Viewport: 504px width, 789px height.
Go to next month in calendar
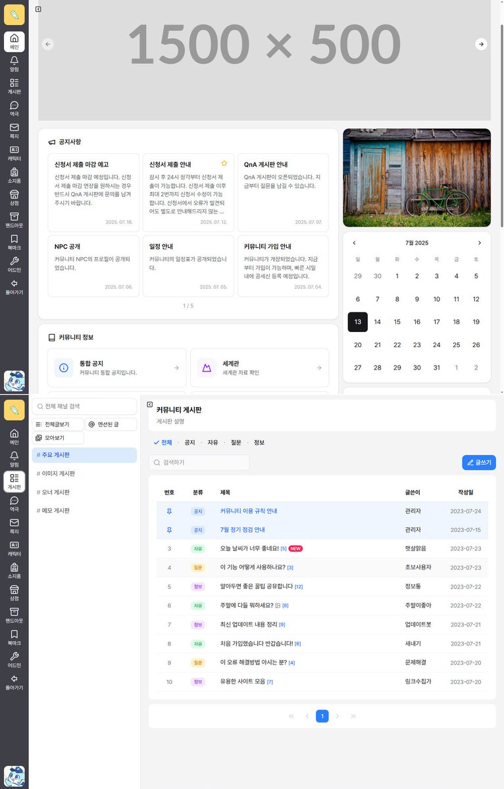coord(480,243)
